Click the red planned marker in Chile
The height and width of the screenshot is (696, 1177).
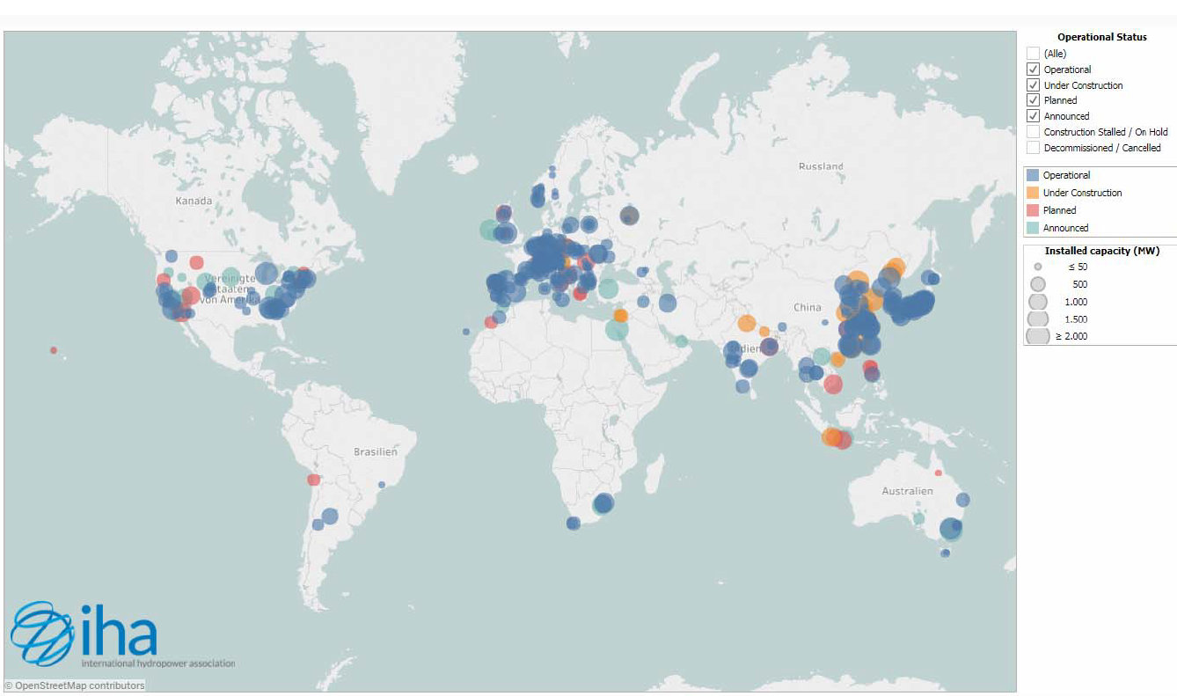point(314,480)
